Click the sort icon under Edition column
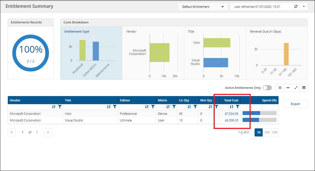The image size is (315, 171). 147,107
